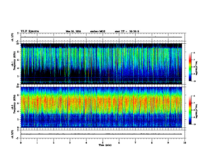Image resolution: width=208 pixels, height=160 pixels.
Task: Click the '-10' tick on ch.2 color bar
Action: point(194,124)
